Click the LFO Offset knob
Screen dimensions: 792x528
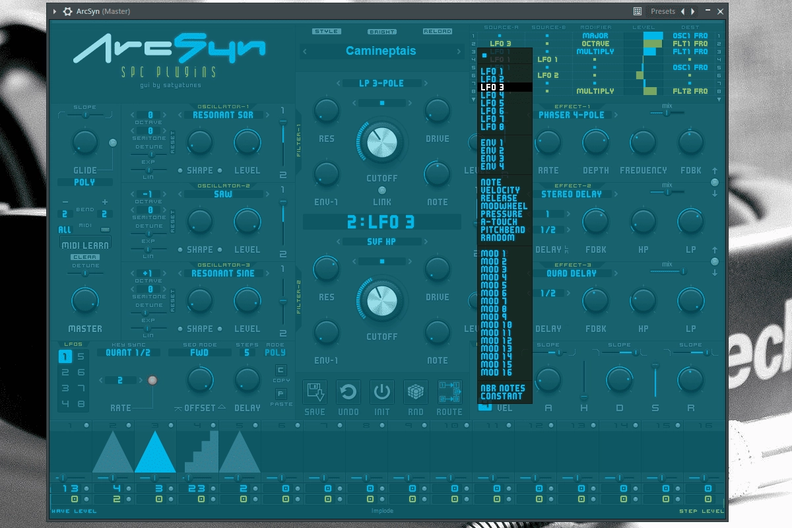tap(199, 380)
